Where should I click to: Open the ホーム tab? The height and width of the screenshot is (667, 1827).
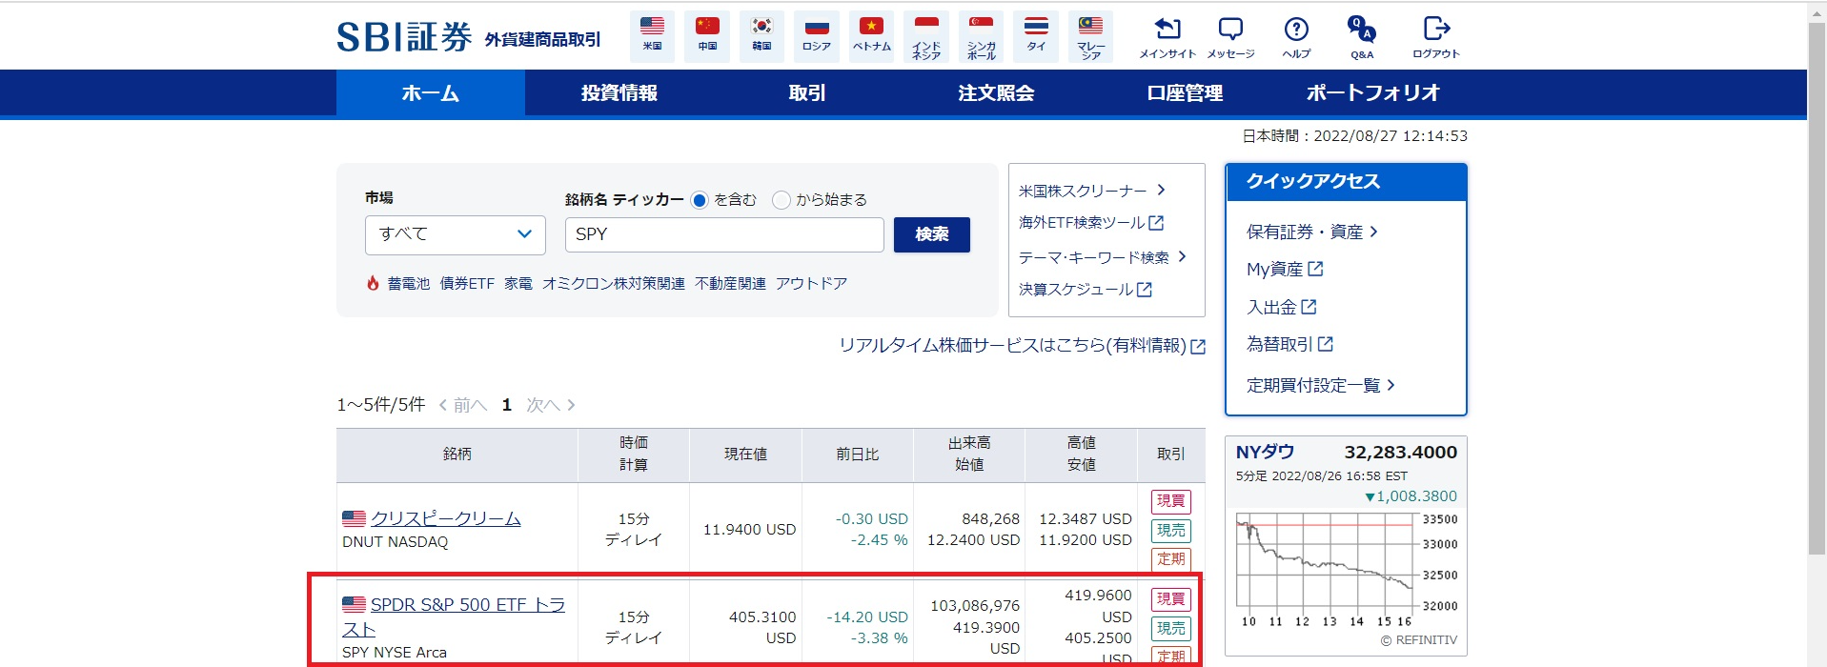coord(431,92)
